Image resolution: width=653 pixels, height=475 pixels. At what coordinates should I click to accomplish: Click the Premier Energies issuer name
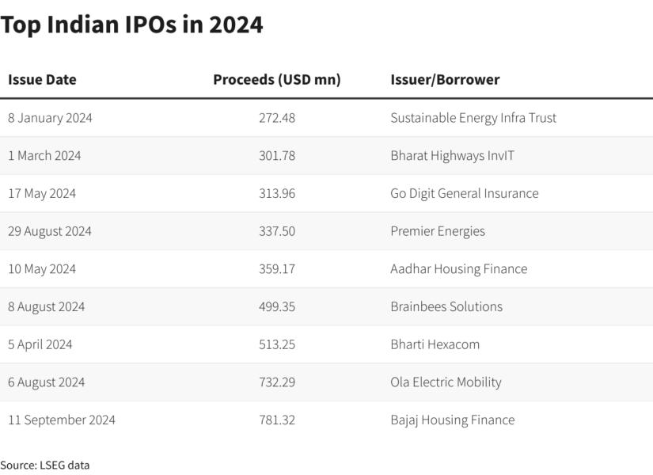(x=438, y=231)
